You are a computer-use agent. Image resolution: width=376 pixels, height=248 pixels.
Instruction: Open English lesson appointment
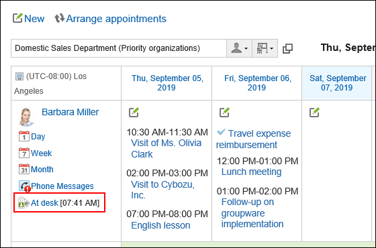[x=160, y=225]
